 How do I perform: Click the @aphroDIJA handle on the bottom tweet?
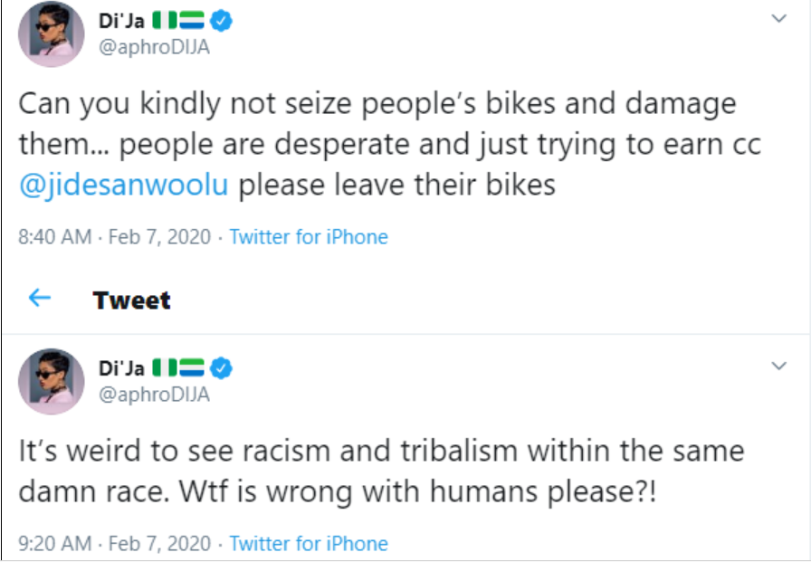tap(154, 395)
